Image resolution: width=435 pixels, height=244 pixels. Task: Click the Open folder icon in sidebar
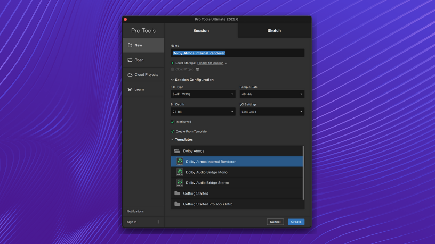point(130,60)
